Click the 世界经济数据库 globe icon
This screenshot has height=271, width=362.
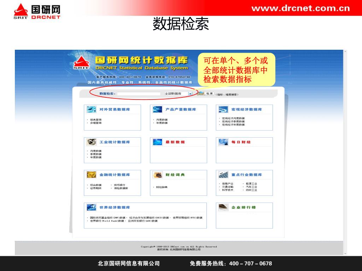tap(91, 207)
